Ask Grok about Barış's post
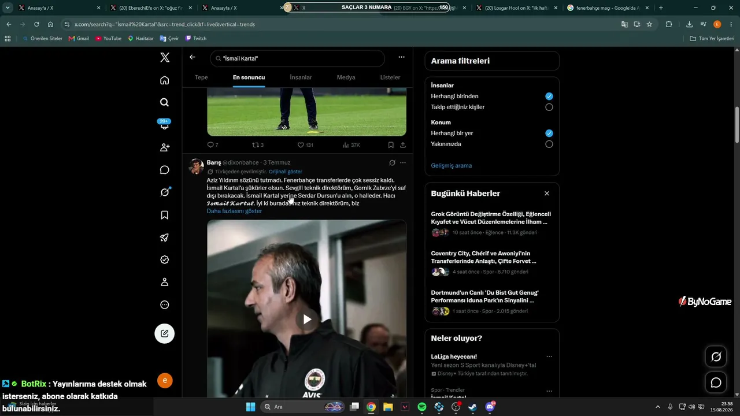The width and height of the screenshot is (740, 416). (x=392, y=163)
